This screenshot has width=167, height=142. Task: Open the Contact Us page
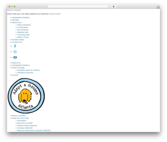coord(17,42)
